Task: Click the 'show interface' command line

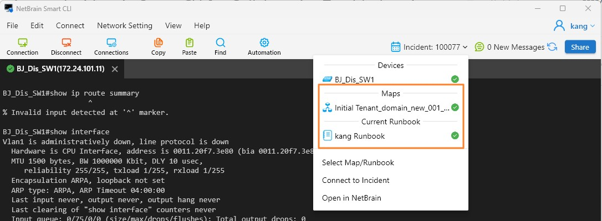Action: pos(56,132)
